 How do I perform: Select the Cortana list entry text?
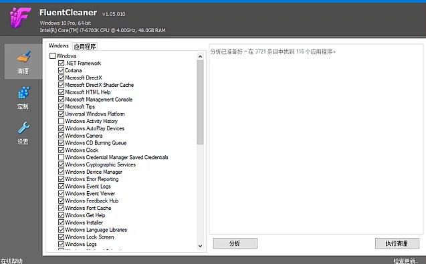pos(74,70)
